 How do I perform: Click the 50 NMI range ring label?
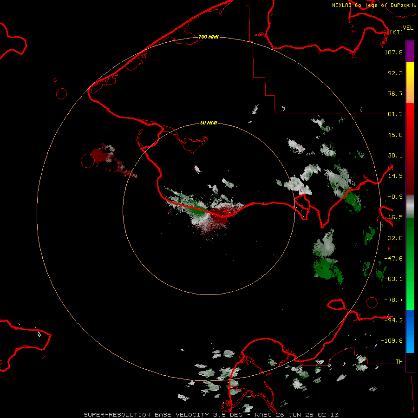click(x=209, y=123)
